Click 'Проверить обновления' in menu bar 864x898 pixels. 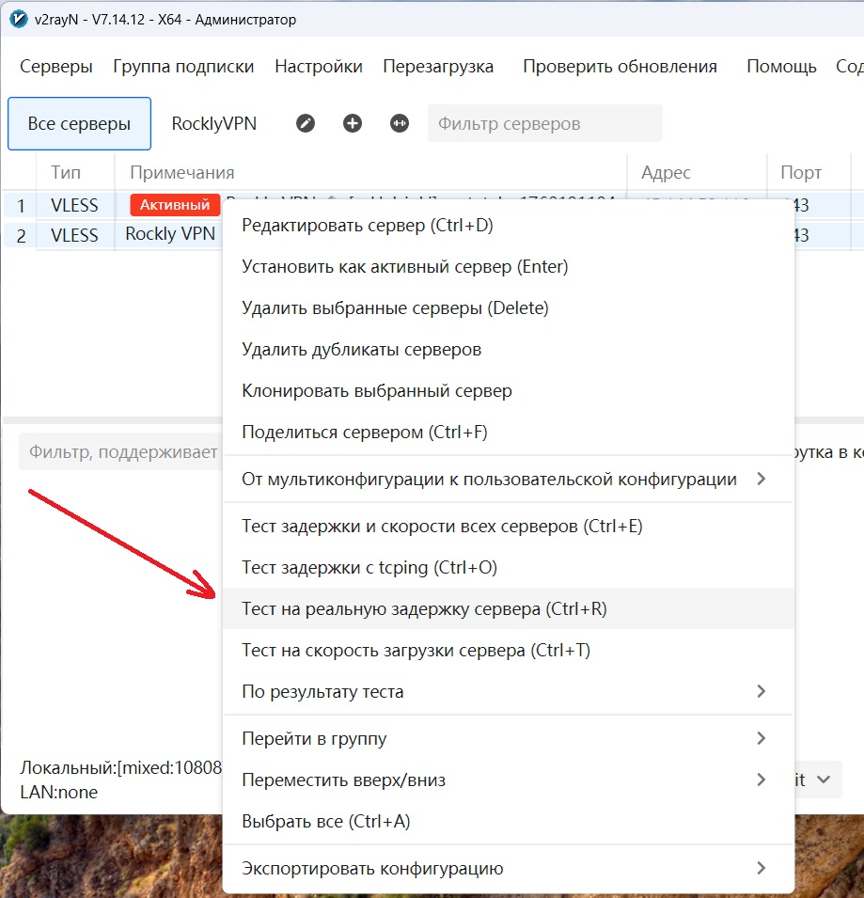click(620, 67)
